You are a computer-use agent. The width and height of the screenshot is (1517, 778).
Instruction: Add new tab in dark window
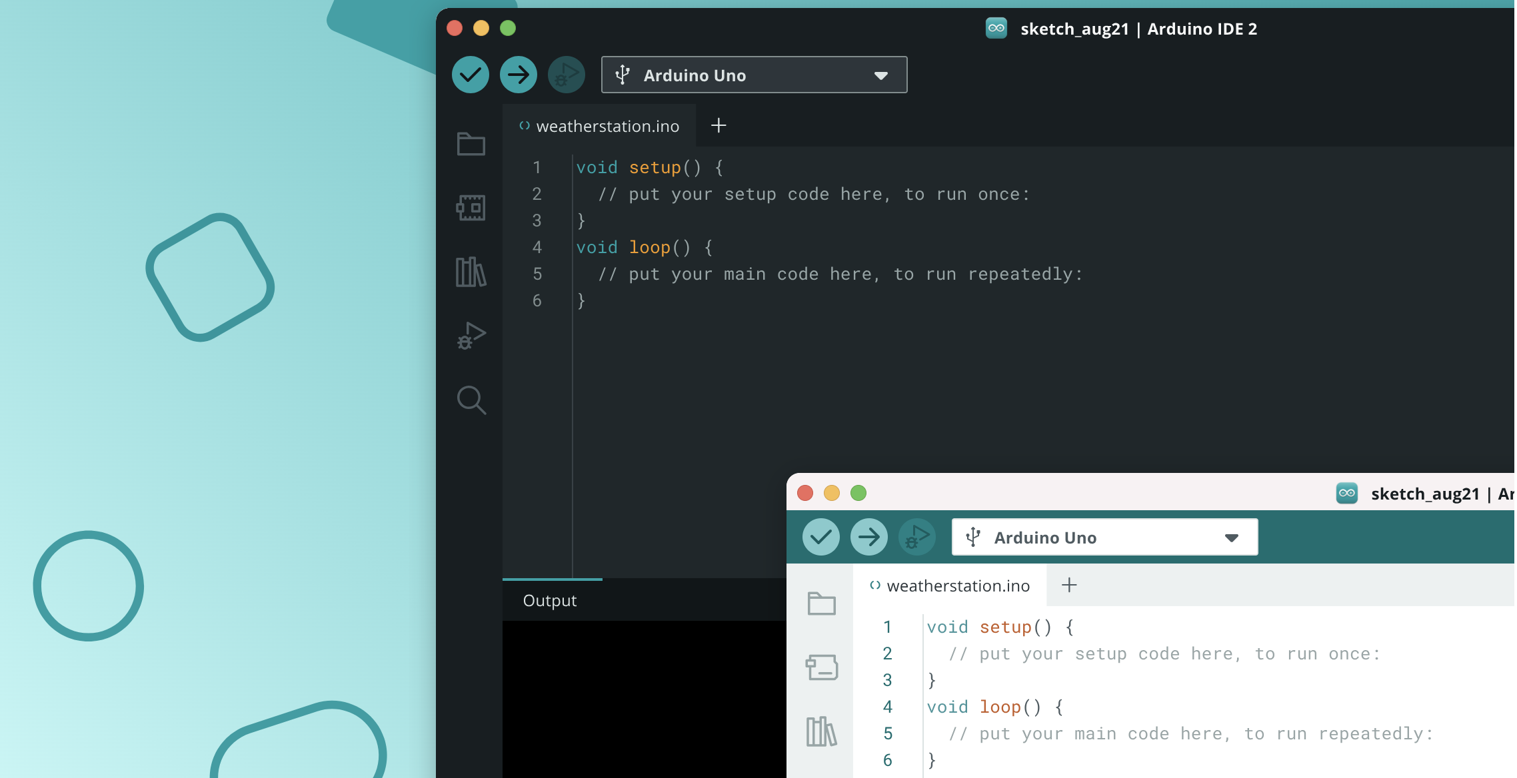pos(719,125)
